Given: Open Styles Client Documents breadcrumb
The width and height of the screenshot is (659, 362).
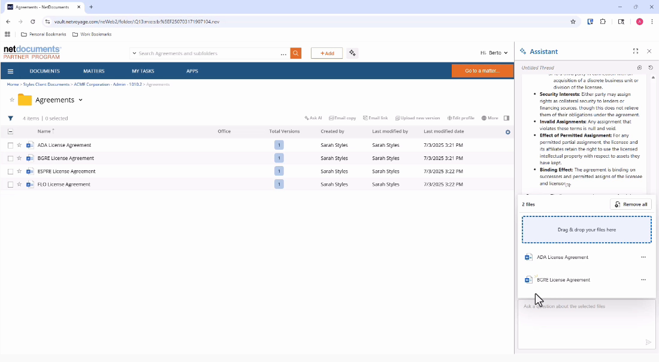Looking at the screenshot, I should (46, 85).
